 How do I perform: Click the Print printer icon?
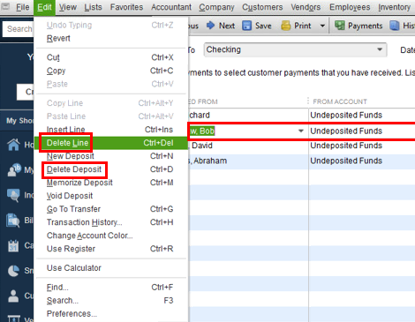(x=285, y=26)
